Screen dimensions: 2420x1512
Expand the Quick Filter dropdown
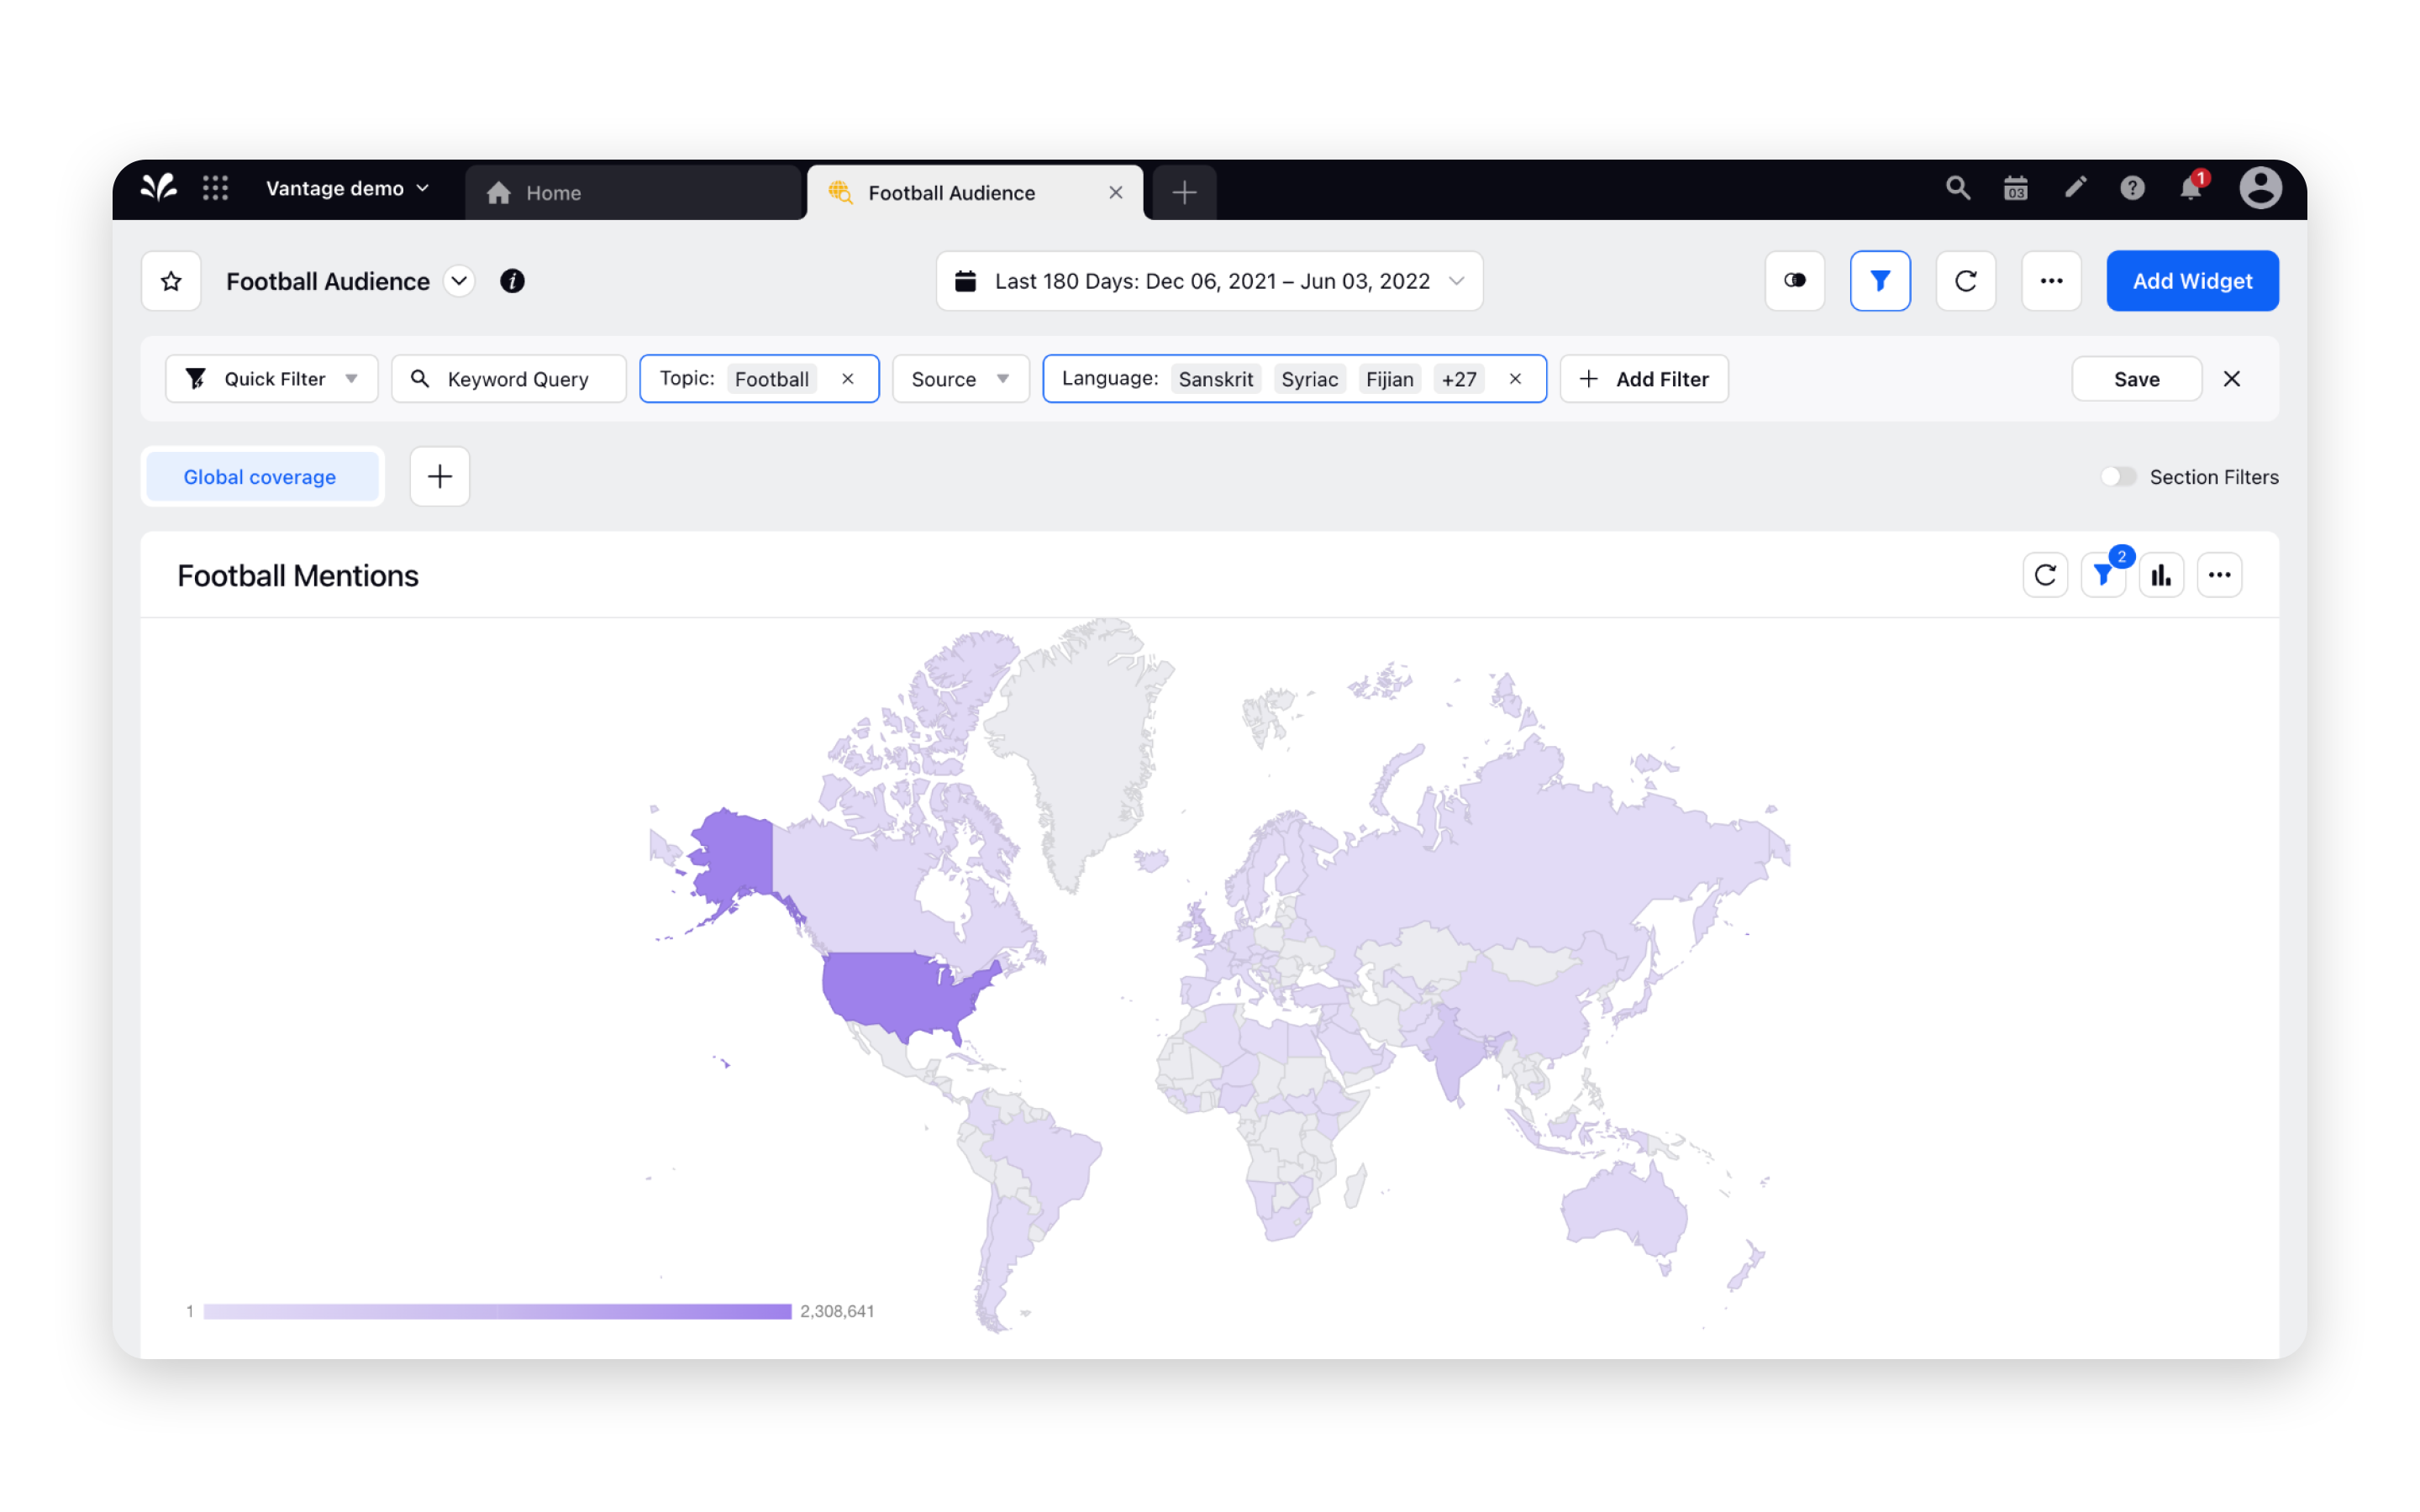click(x=351, y=378)
